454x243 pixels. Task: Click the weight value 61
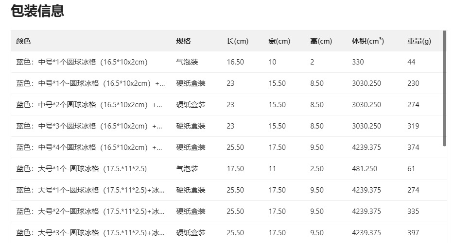(x=411, y=169)
